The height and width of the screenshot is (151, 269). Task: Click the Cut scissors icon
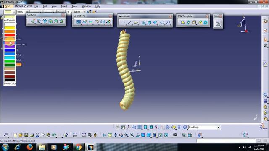[37, 135]
